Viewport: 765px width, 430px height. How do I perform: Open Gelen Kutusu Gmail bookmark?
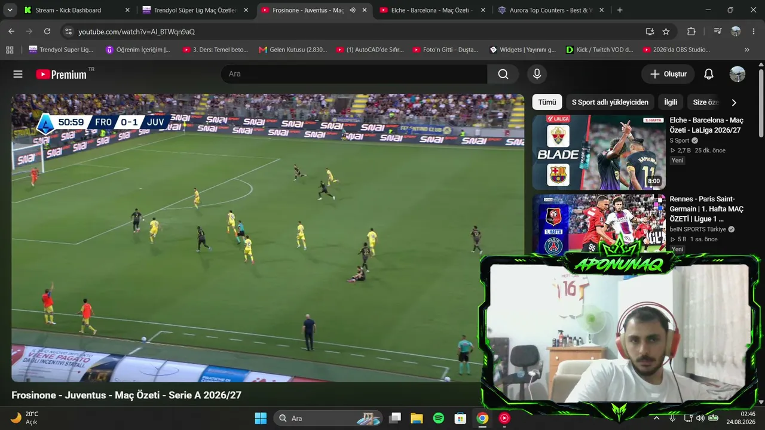293,50
